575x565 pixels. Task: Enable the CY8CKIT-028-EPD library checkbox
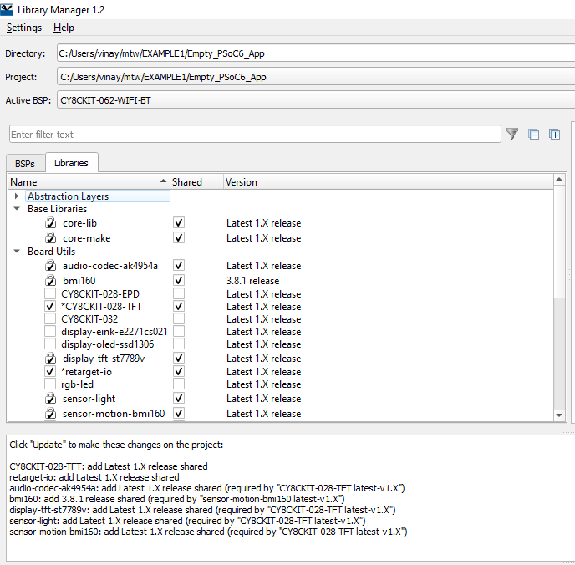(50, 294)
